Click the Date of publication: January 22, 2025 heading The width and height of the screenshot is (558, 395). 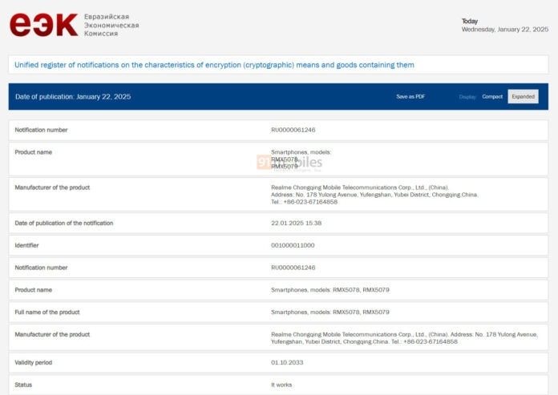(x=73, y=97)
